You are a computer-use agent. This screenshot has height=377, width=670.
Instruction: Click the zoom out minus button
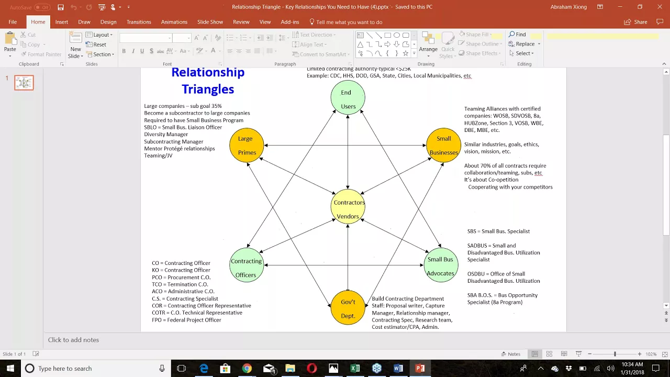point(590,354)
